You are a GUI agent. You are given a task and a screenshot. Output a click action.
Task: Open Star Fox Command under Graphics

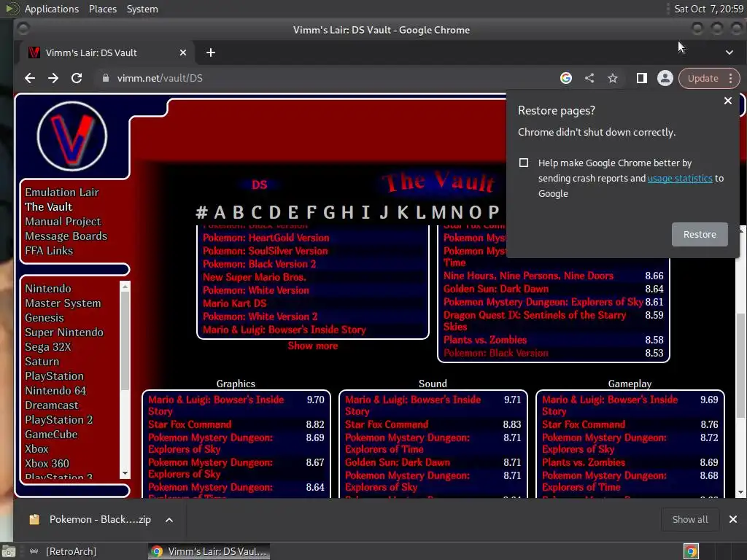190,424
